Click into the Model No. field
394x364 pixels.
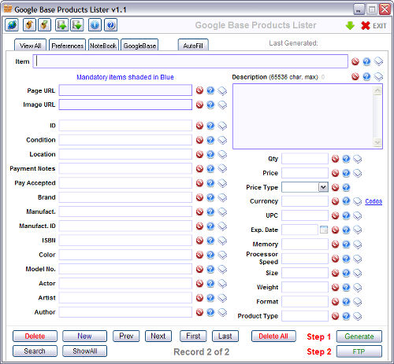125,269
